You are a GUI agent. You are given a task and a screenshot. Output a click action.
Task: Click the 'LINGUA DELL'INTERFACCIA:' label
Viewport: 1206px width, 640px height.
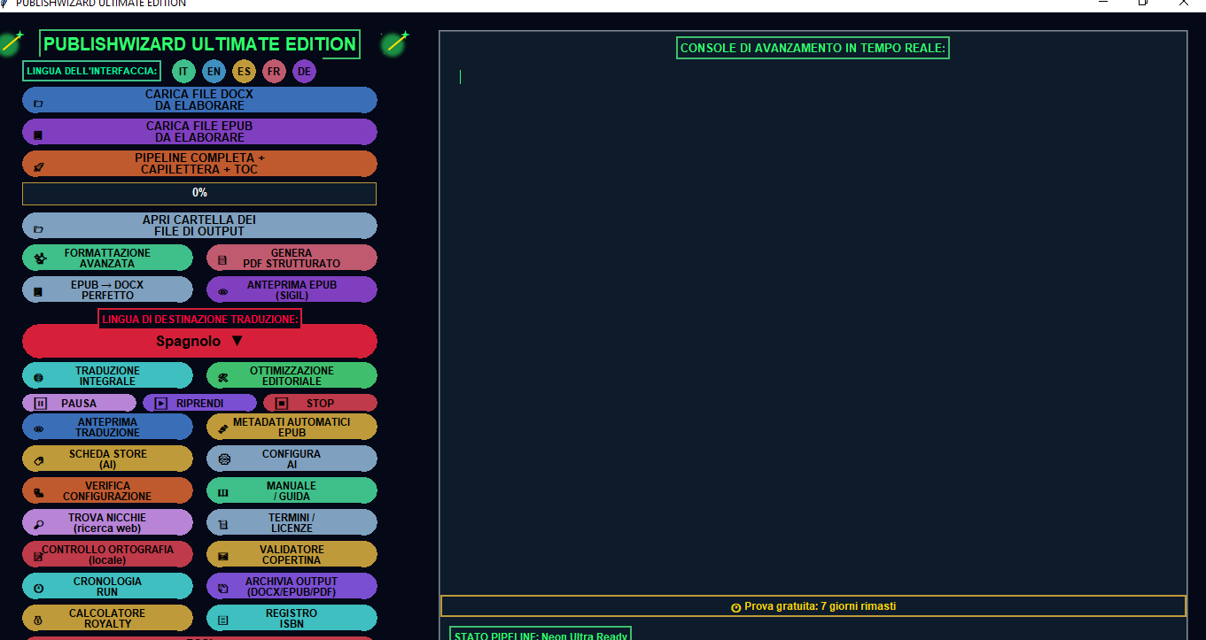pyautogui.click(x=92, y=71)
